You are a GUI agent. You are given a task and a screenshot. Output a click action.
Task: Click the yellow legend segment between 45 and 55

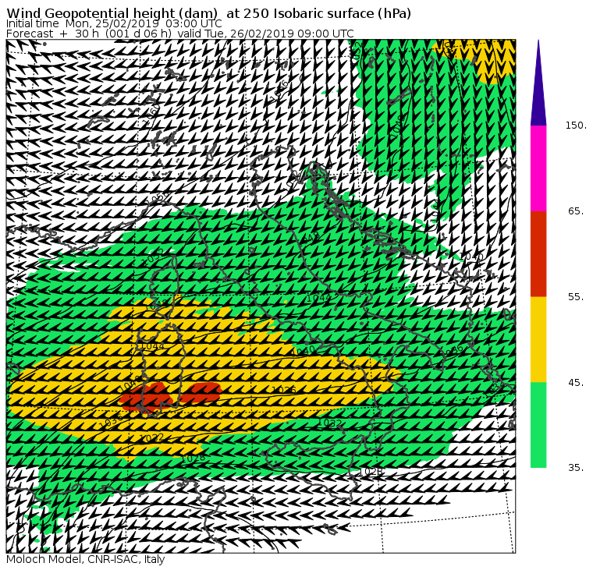pos(538,339)
